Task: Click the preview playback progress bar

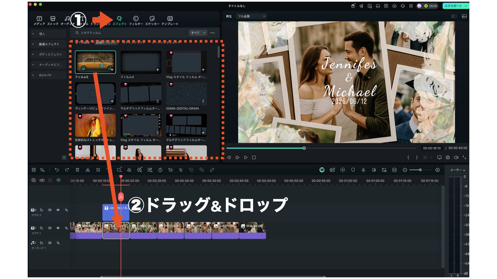Action: point(321,148)
